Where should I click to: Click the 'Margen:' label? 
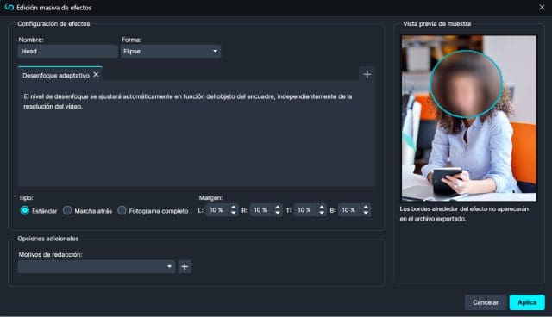(x=210, y=198)
